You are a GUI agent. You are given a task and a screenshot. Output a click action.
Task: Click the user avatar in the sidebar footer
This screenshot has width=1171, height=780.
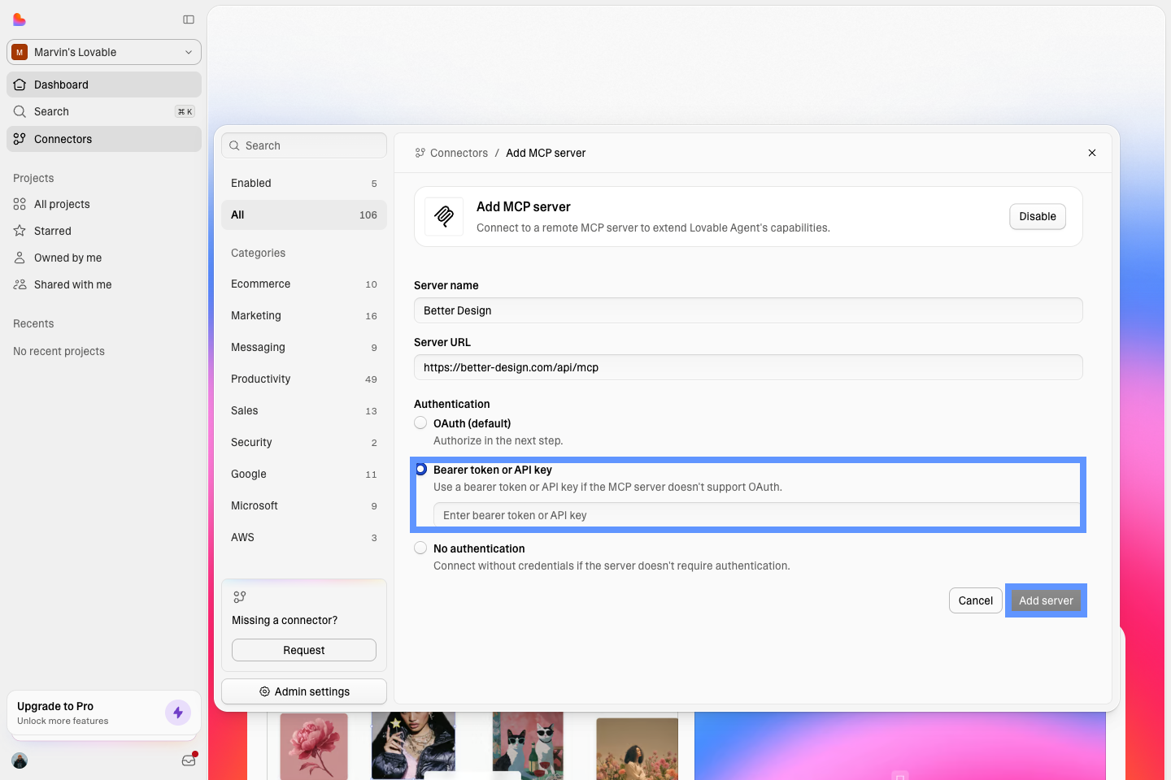pyautogui.click(x=20, y=760)
